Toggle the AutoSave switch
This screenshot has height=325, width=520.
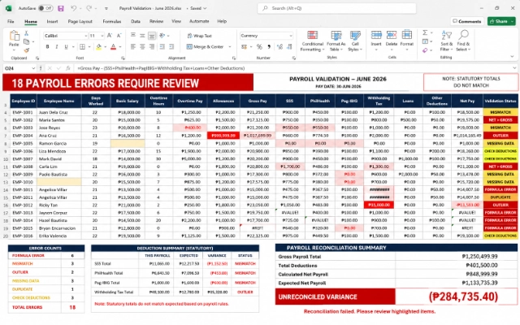tap(45, 8)
